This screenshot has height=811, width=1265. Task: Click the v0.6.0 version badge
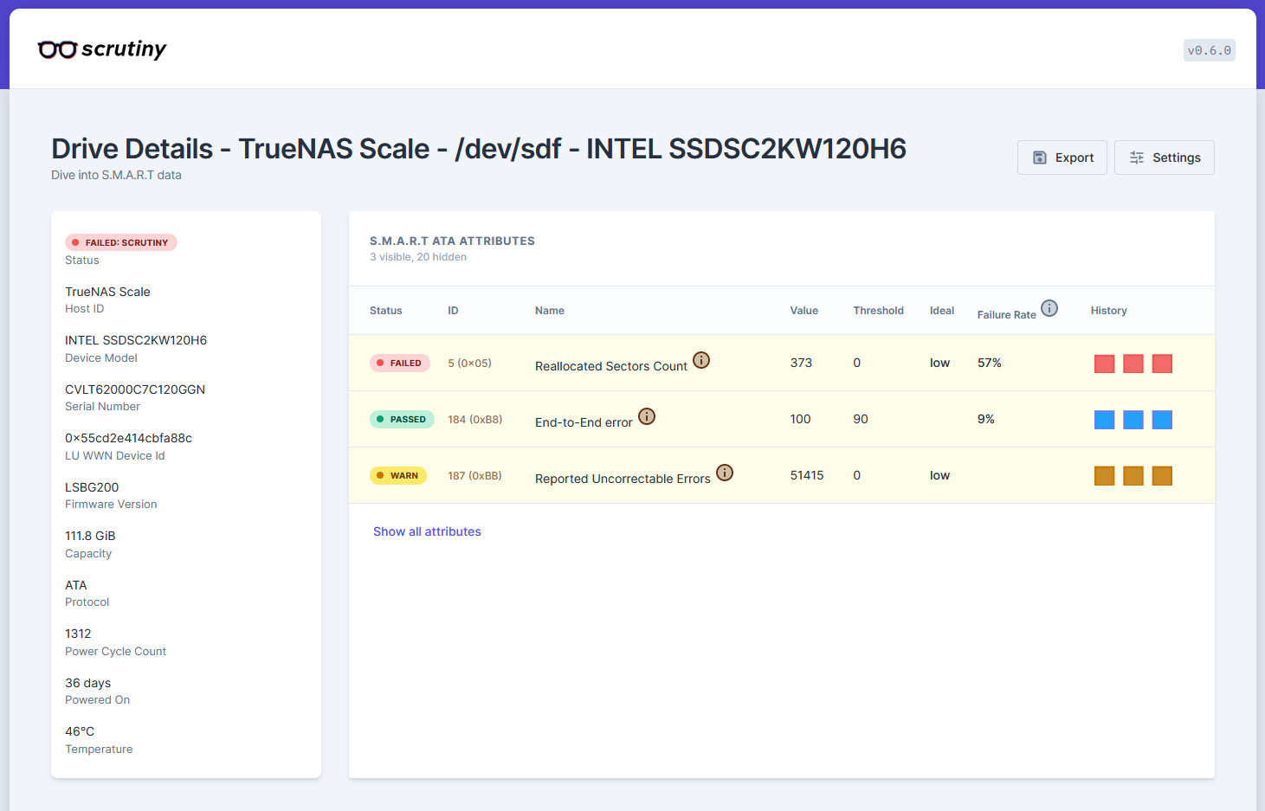coord(1209,50)
